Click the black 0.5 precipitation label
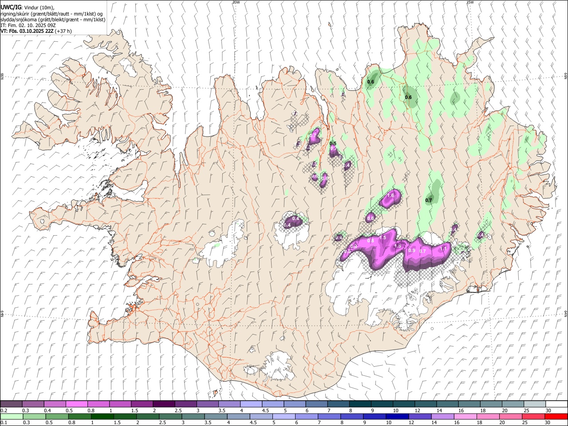 333,143
